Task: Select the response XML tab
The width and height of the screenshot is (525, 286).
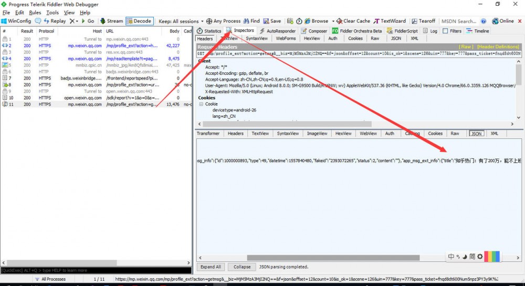Action: [x=495, y=134]
